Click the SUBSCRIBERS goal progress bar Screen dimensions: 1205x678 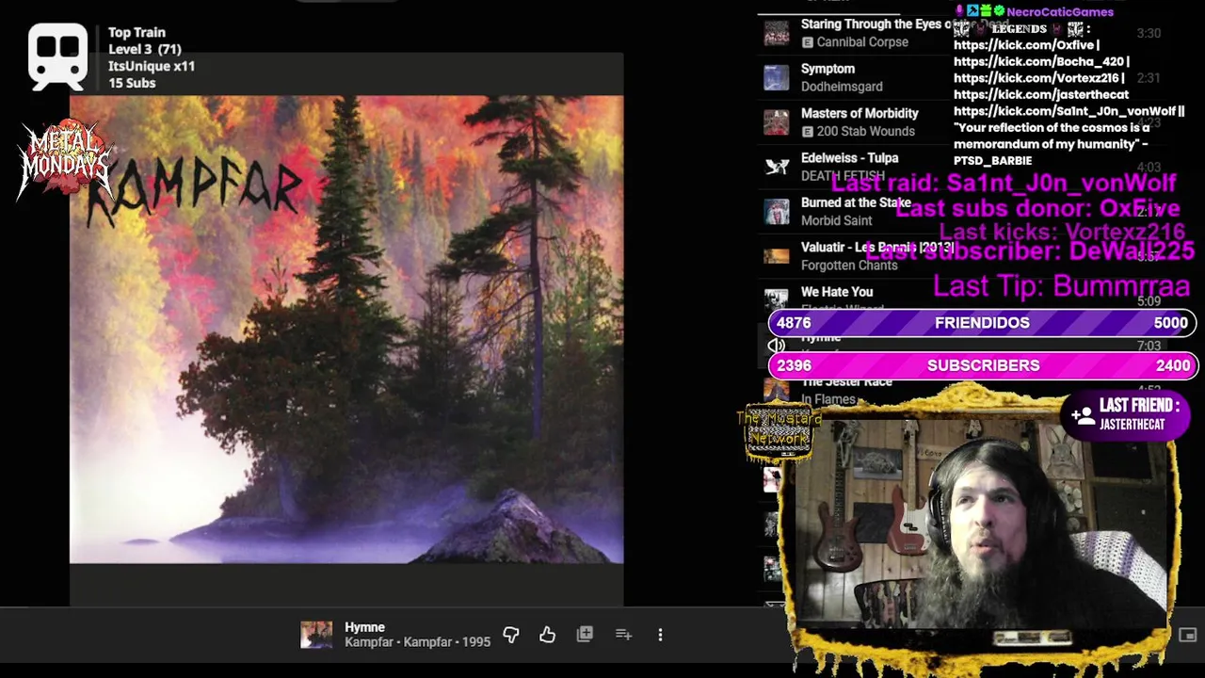[983, 365]
